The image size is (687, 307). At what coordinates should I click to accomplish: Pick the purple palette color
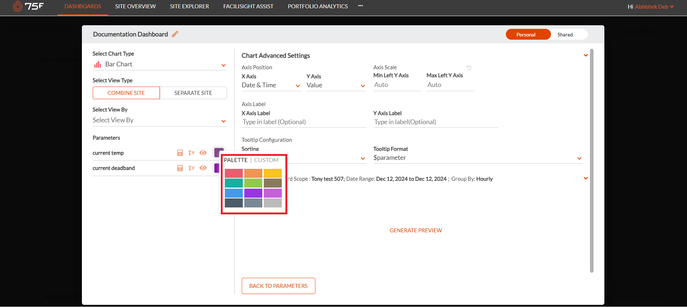[x=253, y=193]
